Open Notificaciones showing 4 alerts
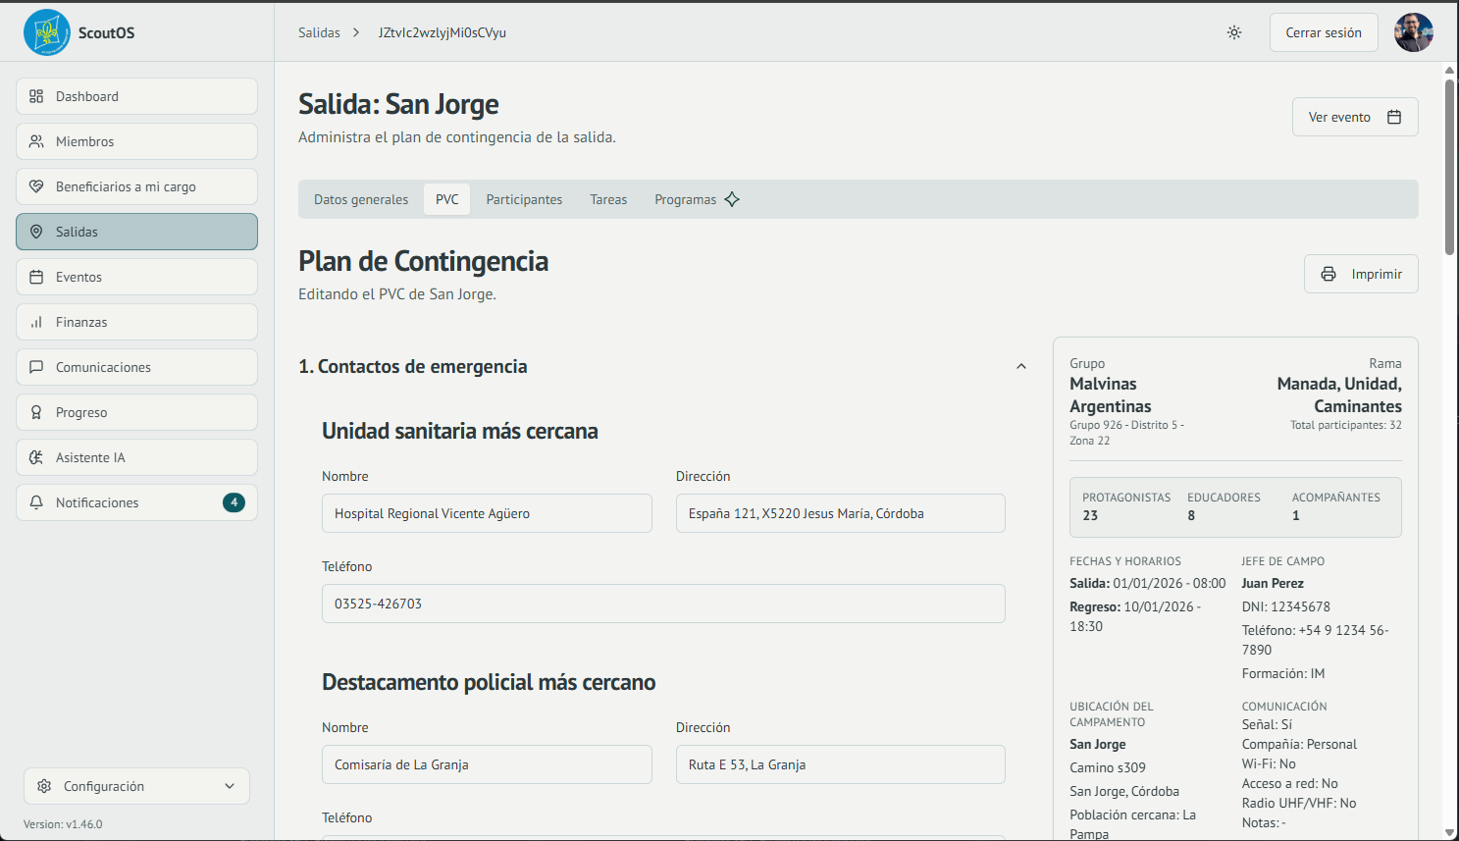This screenshot has width=1459, height=841. pyautogui.click(x=136, y=502)
